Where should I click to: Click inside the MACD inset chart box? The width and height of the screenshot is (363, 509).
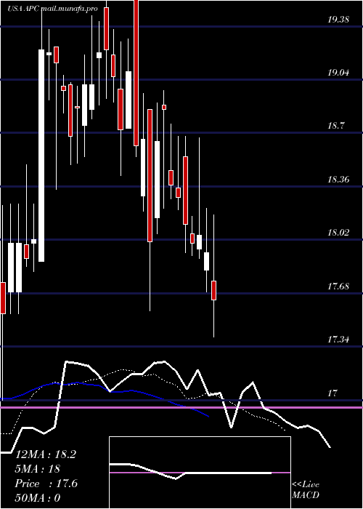[x=200, y=473]
